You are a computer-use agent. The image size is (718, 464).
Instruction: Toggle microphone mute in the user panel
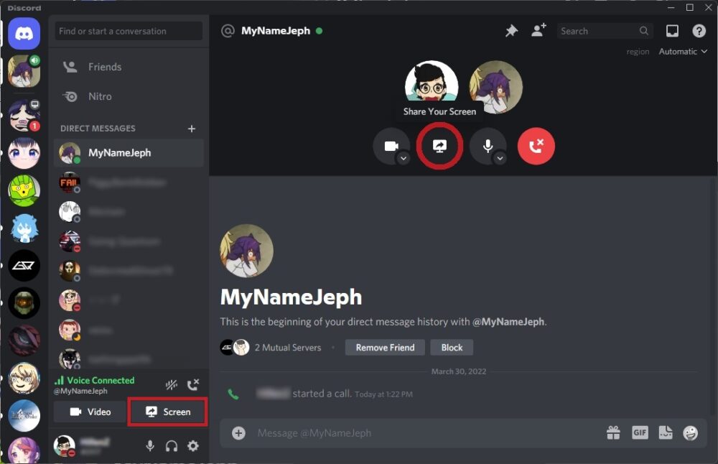[x=149, y=446]
